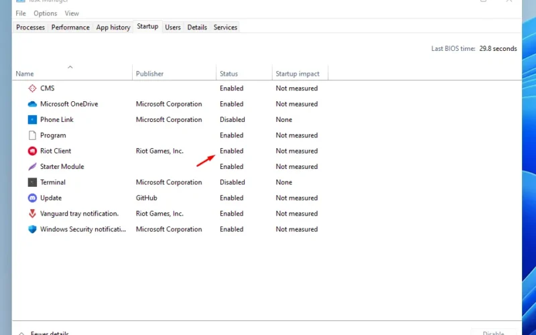Click the Starter Module feather icon
Screen dimensions: 536x335
coord(32,166)
